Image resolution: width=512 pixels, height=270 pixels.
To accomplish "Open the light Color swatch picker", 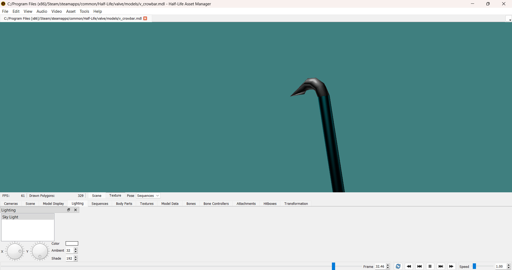I will pyautogui.click(x=72, y=243).
